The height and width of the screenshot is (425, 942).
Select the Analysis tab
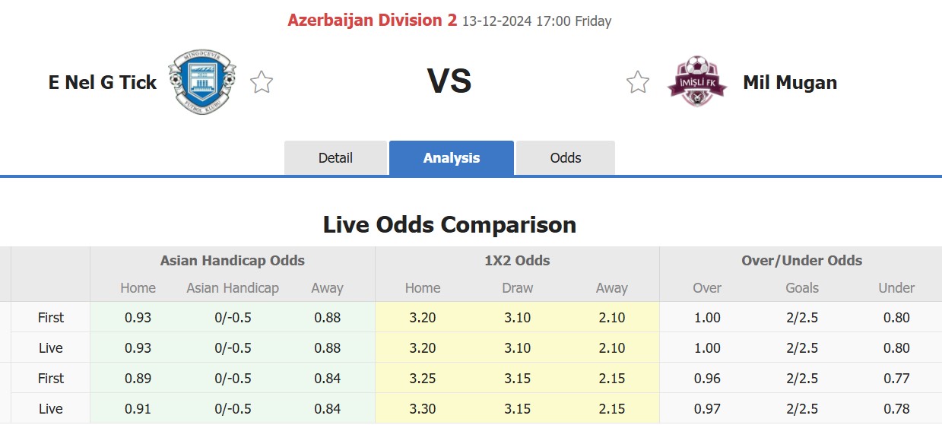pyautogui.click(x=452, y=158)
